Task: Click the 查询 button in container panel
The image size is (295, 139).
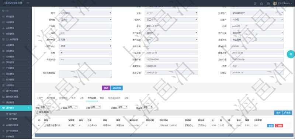Action: click(x=278, y=112)
